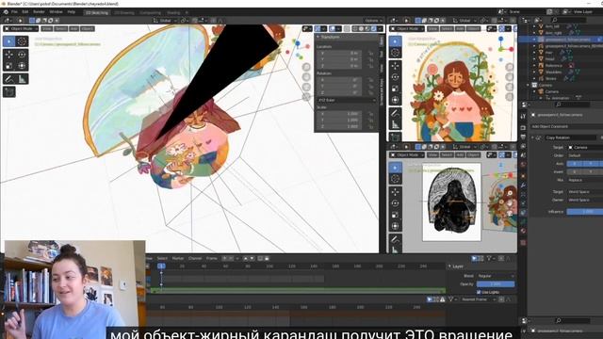Toggle the Use Lights checkbox
The height and width of the screenshot is (339, 603).
(x=479, y=292)
